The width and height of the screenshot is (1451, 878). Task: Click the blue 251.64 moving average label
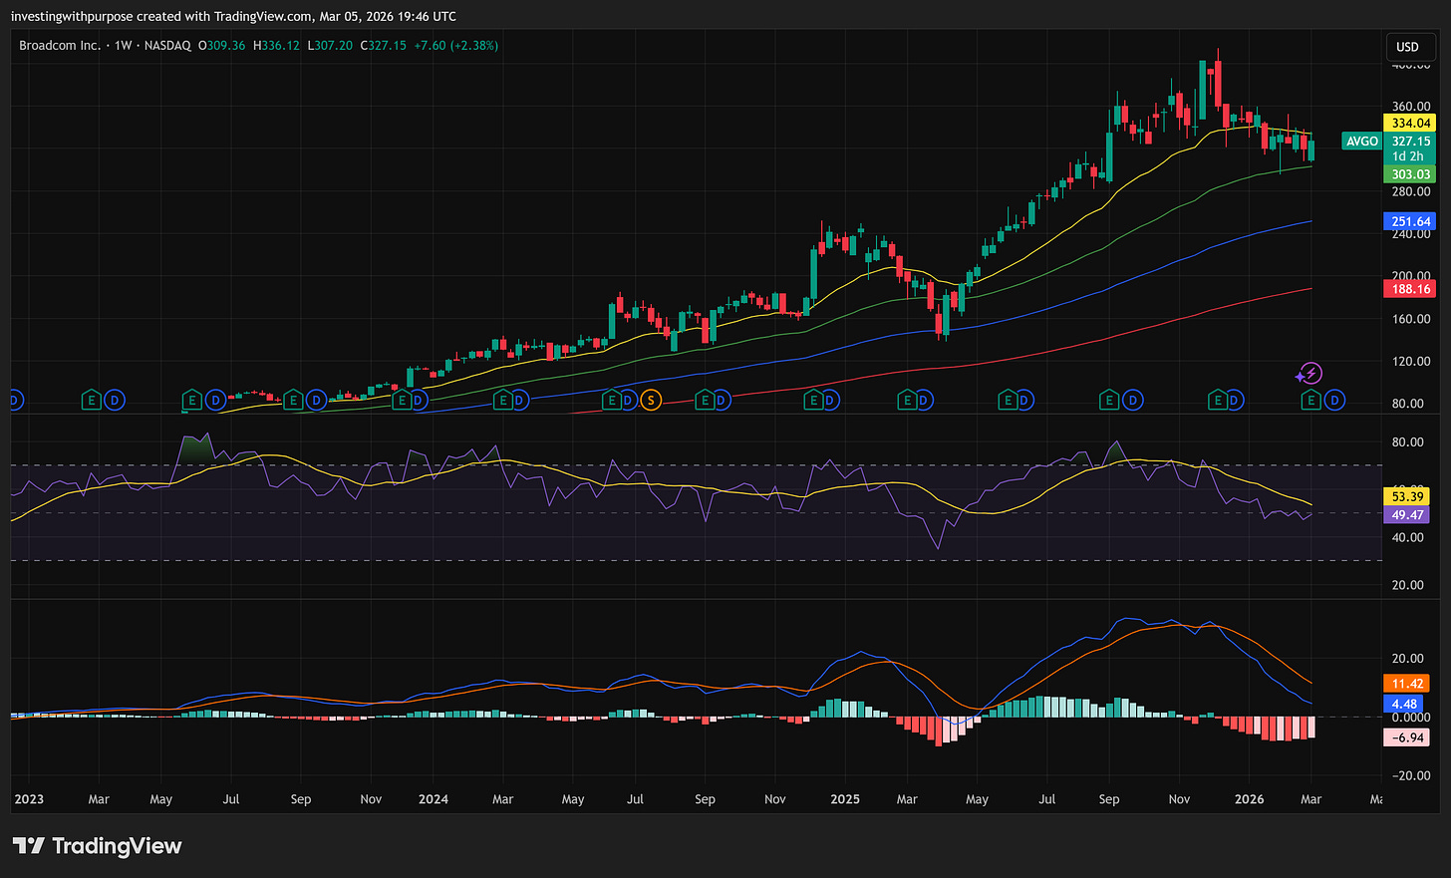click(x=1410, y=222)
